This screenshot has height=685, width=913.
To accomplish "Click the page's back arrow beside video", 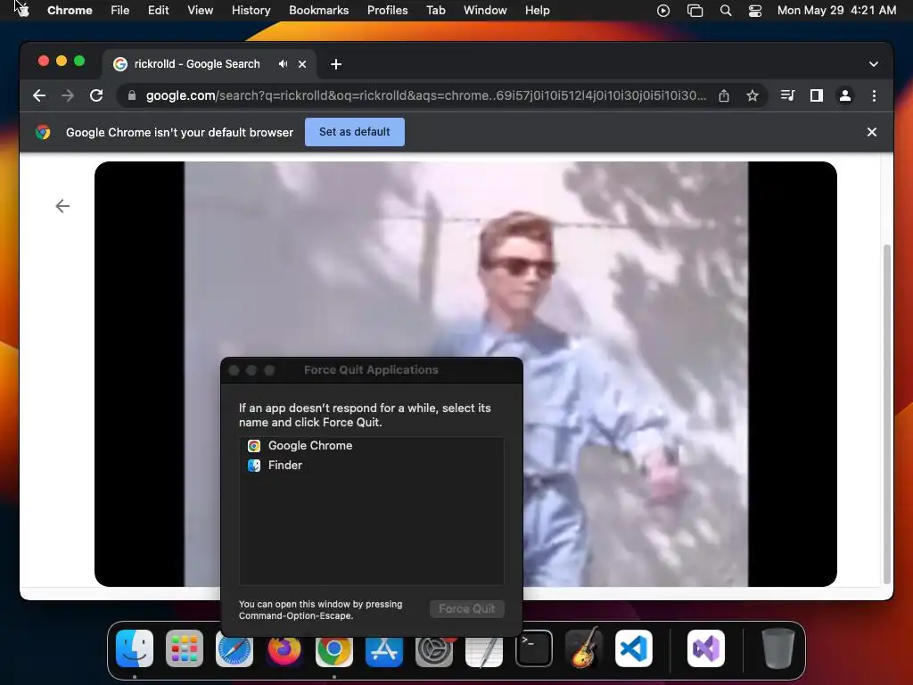I will (62, 206).
